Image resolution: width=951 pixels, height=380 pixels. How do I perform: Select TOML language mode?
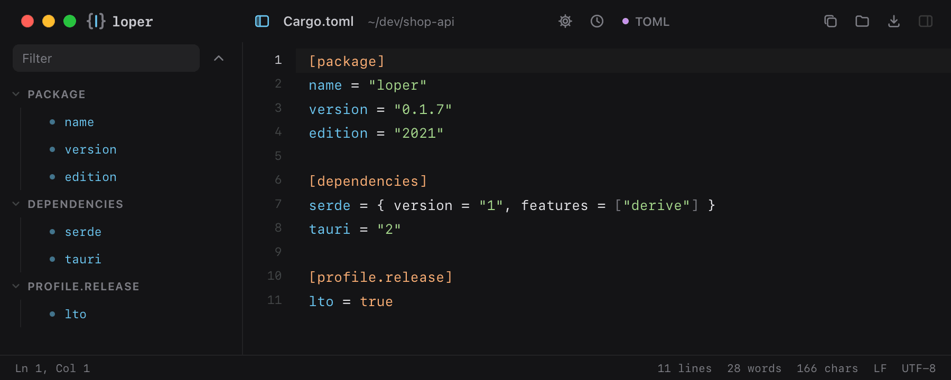tap(646, 22)
